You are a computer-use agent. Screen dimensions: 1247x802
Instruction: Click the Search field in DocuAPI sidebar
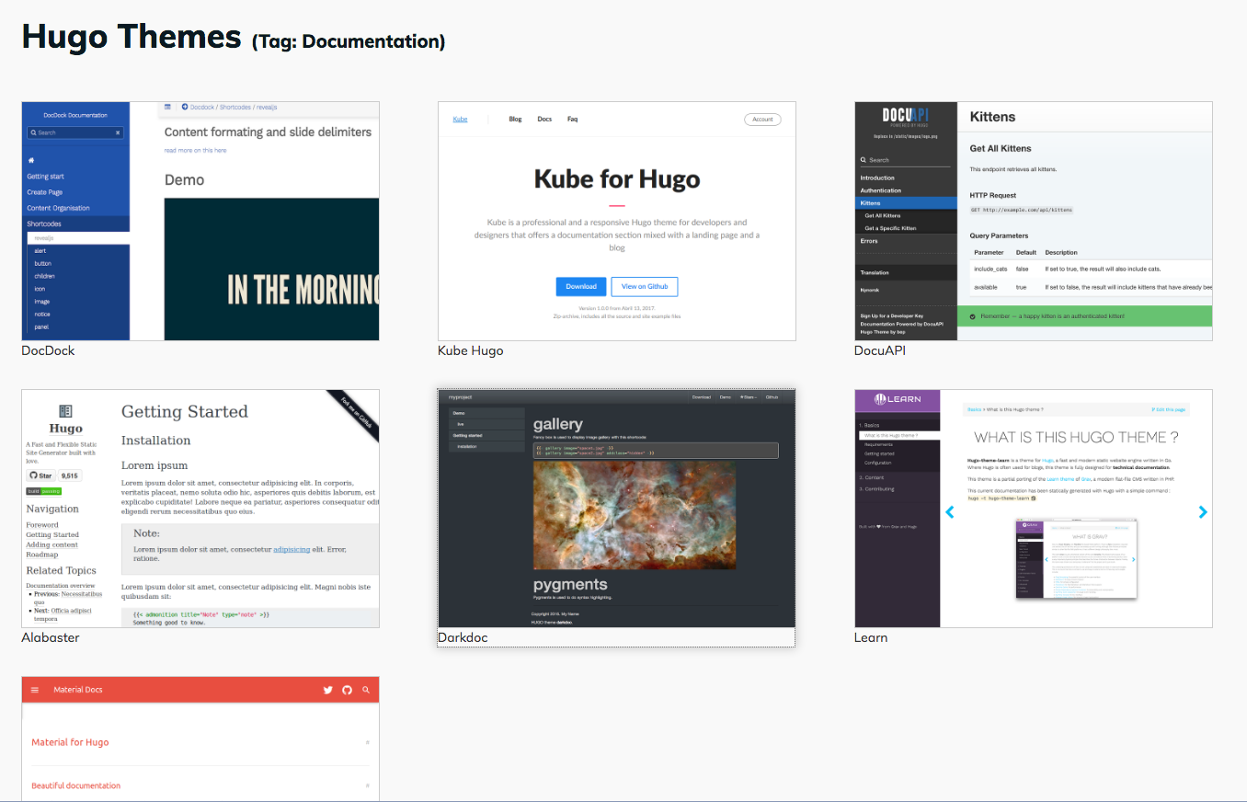tap(905, 159)
